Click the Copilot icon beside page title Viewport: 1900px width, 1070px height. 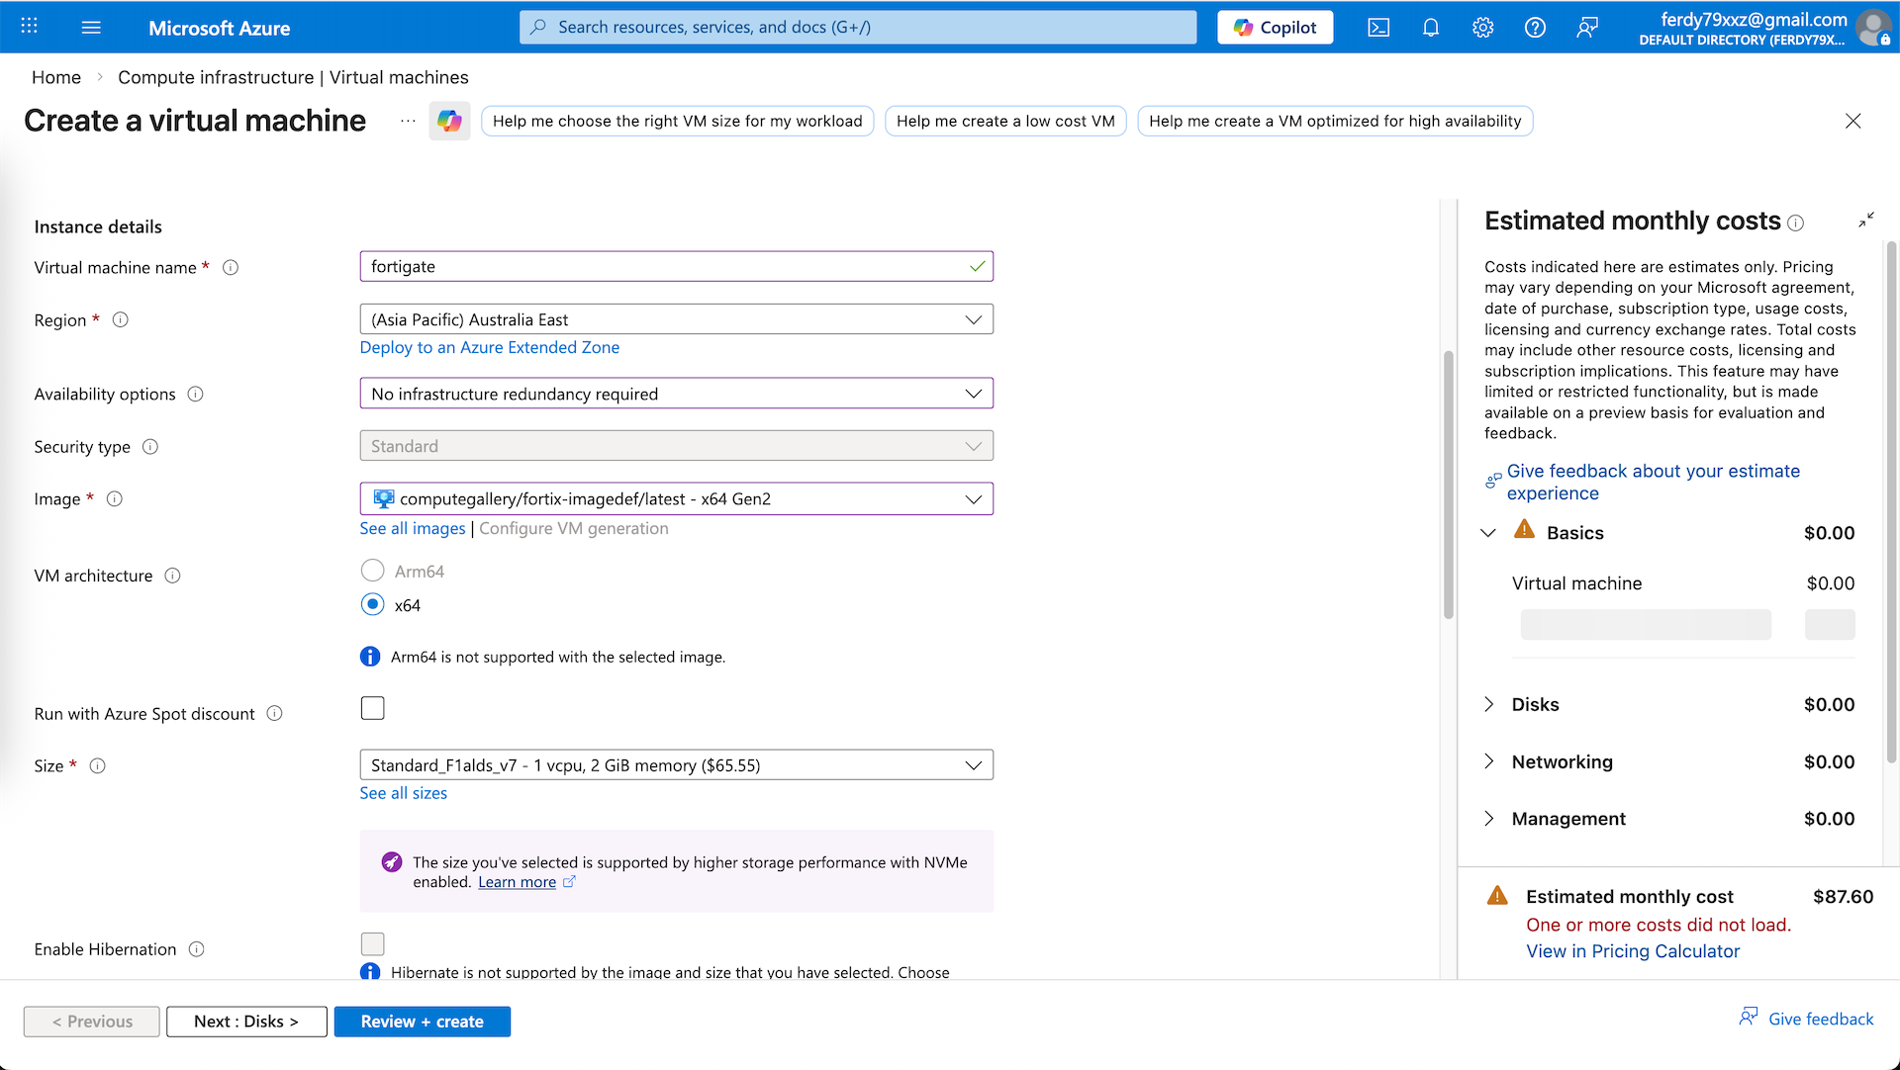tap(449, 121)
